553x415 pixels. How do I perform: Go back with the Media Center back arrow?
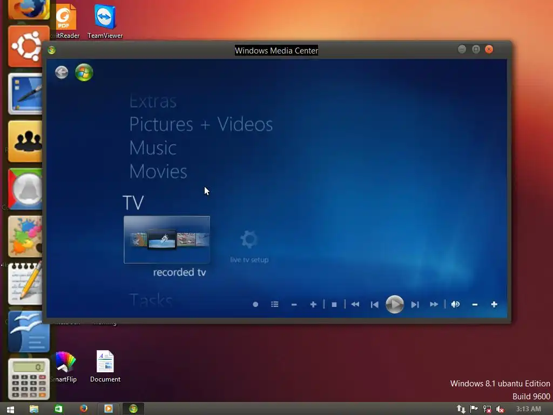pos(62,72)
